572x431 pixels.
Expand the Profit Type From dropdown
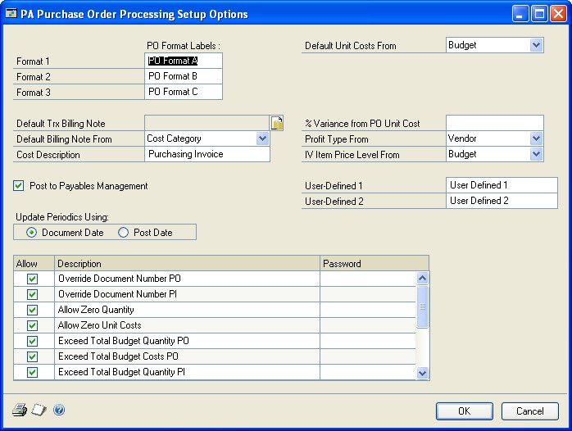coord(536,138)
